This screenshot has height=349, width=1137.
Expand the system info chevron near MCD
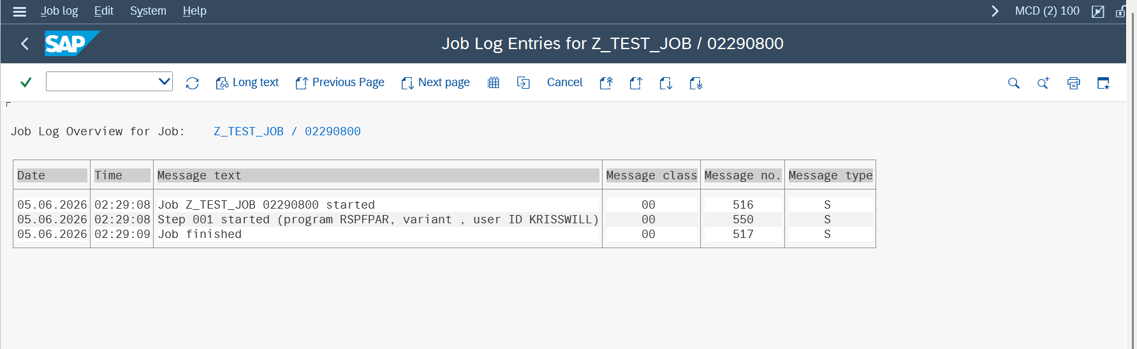995,11
